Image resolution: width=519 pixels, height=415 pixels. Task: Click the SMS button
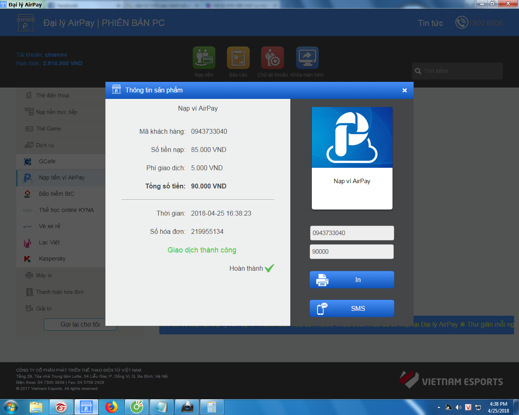pos(352,308)
